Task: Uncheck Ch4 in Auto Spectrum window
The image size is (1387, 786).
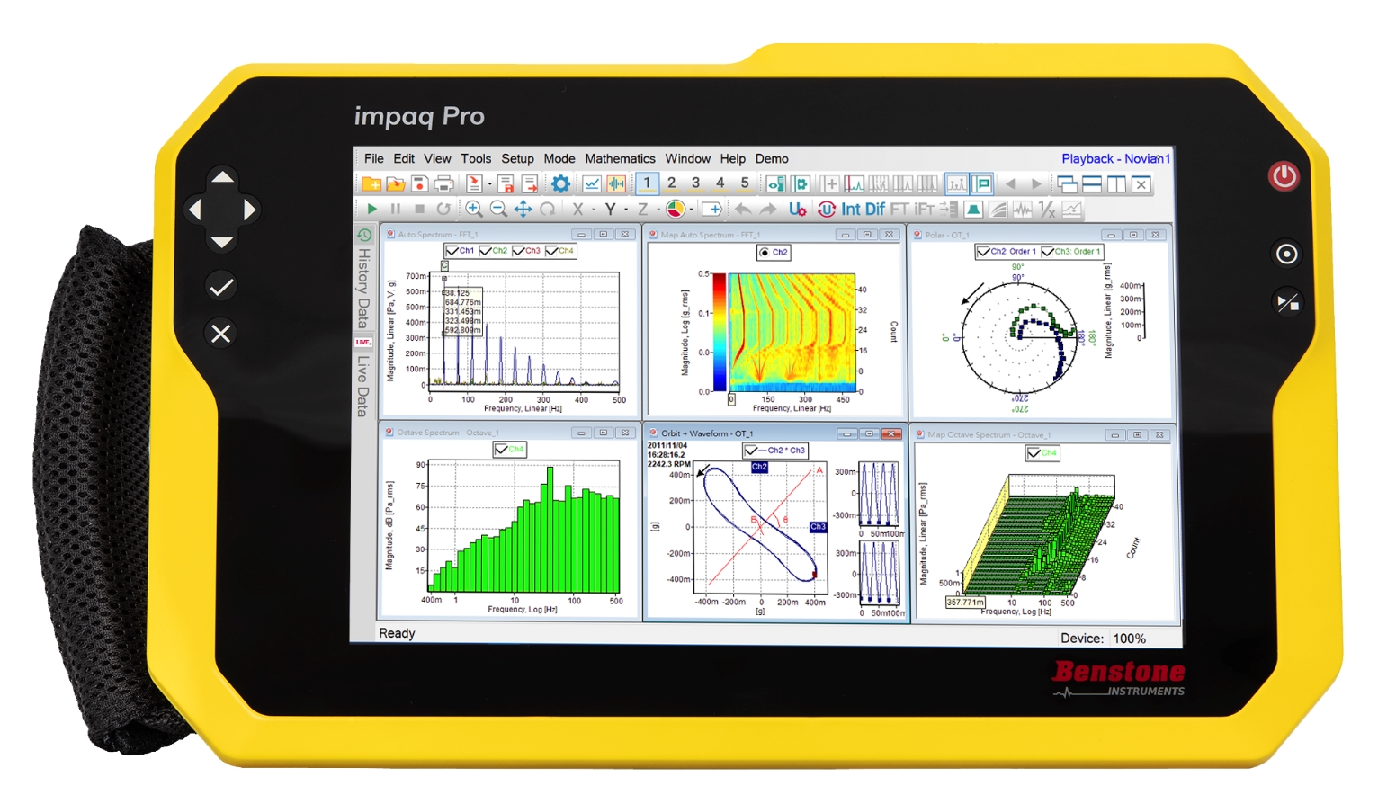Action: pyautogui.click(x=551, y=251)
